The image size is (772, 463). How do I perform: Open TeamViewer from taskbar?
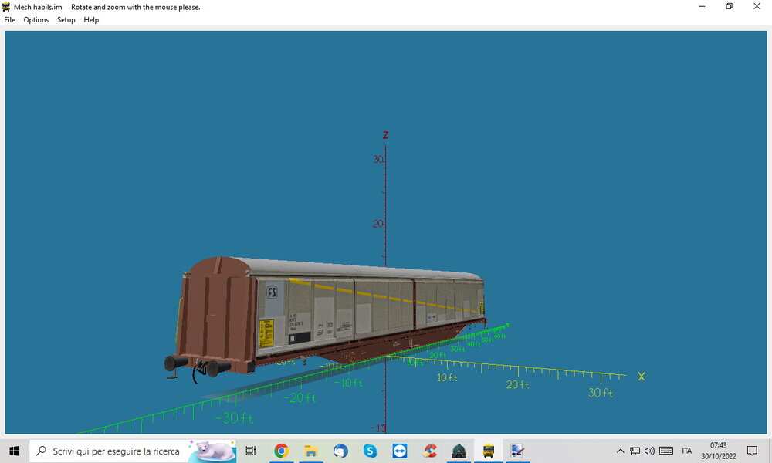399,451
